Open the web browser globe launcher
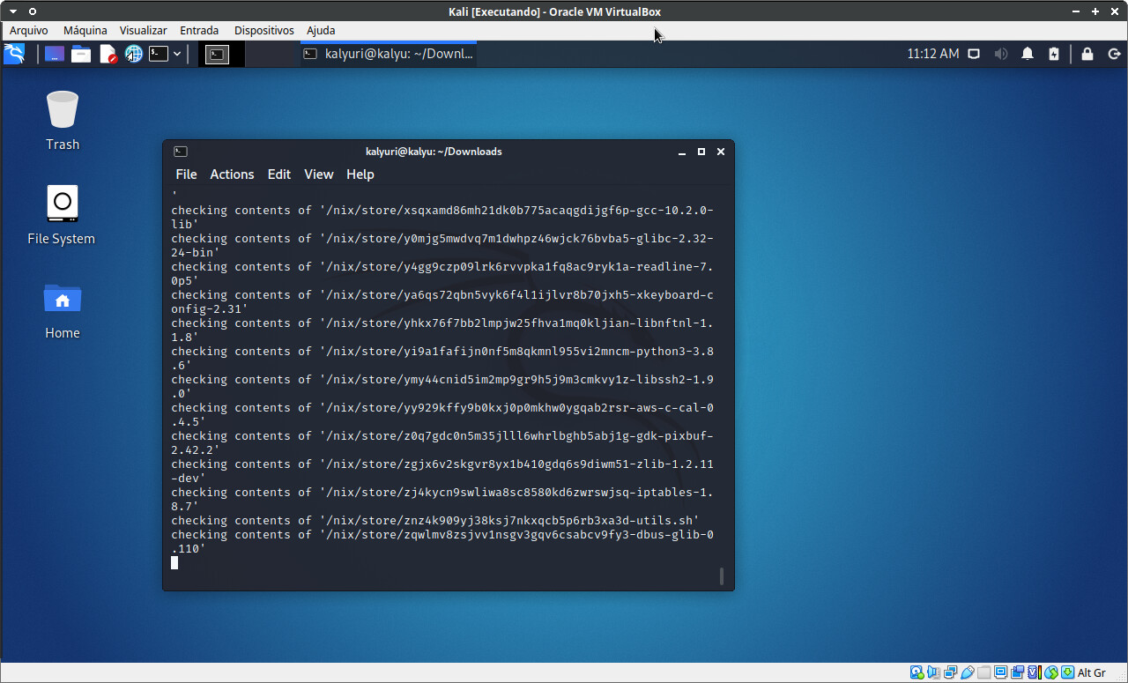 (133, 54)
